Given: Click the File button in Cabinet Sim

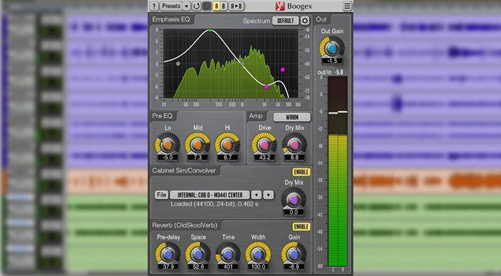Looking at the screenshot, I should [161, 194].
